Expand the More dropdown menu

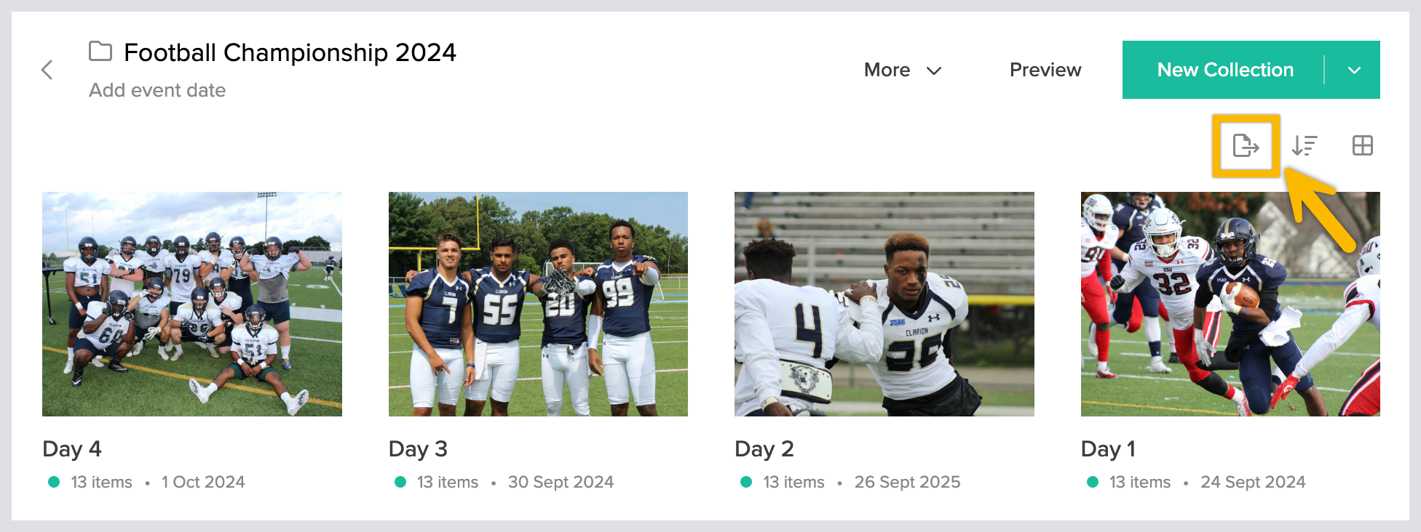[903, 70]
